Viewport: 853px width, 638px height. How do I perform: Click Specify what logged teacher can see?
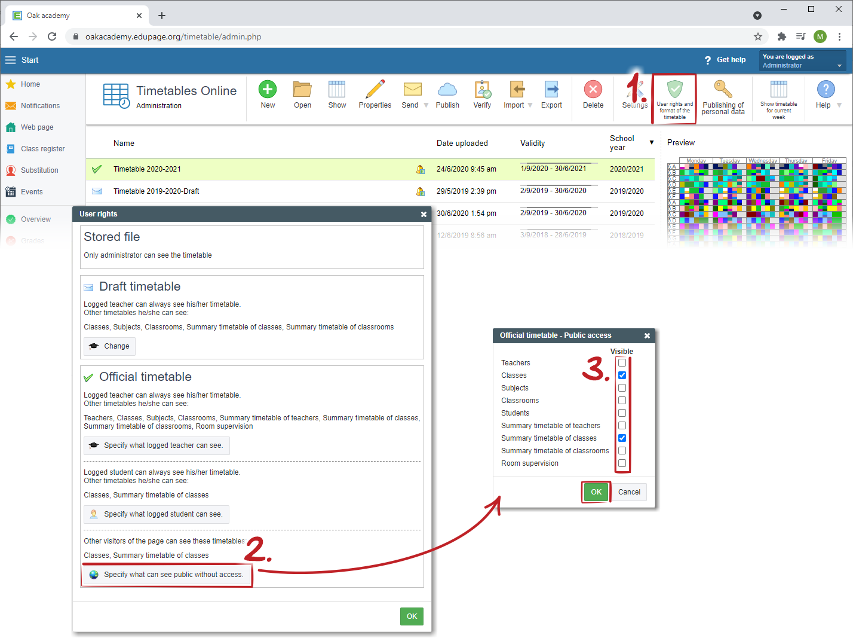pos(157,445)
